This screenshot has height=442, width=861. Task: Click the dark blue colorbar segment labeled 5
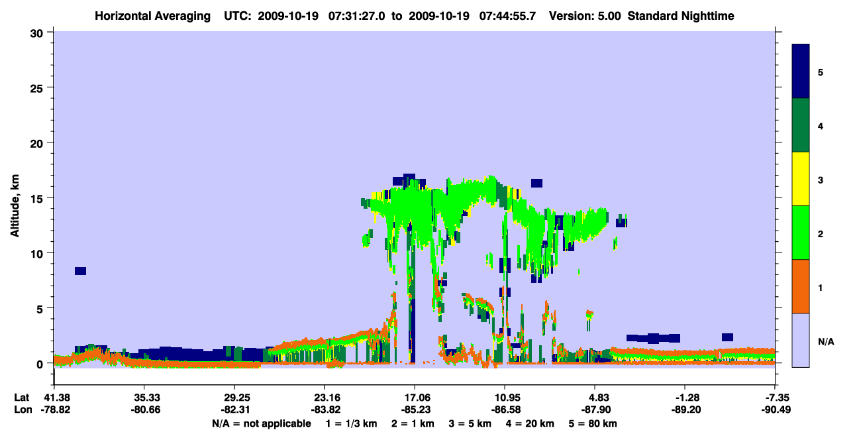801,72
